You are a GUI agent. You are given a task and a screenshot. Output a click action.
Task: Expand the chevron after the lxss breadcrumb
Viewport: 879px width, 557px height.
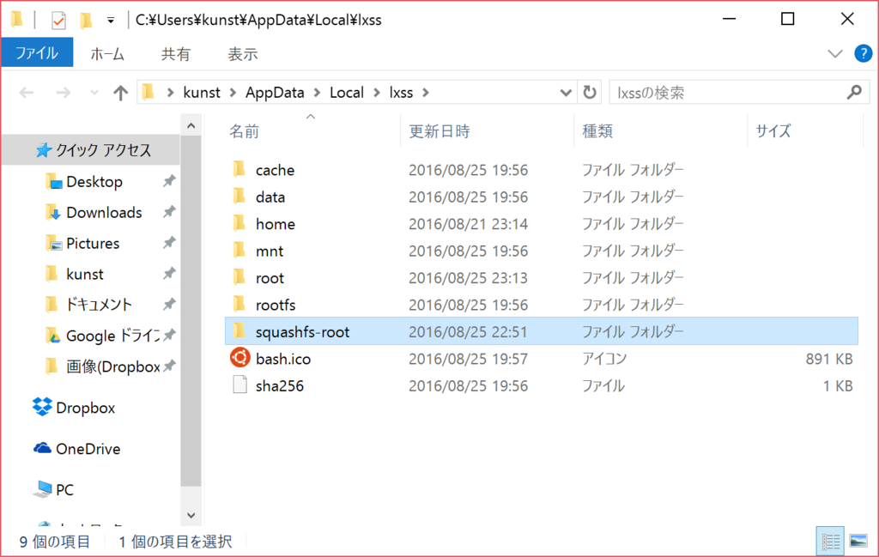[x=426, y=93]
